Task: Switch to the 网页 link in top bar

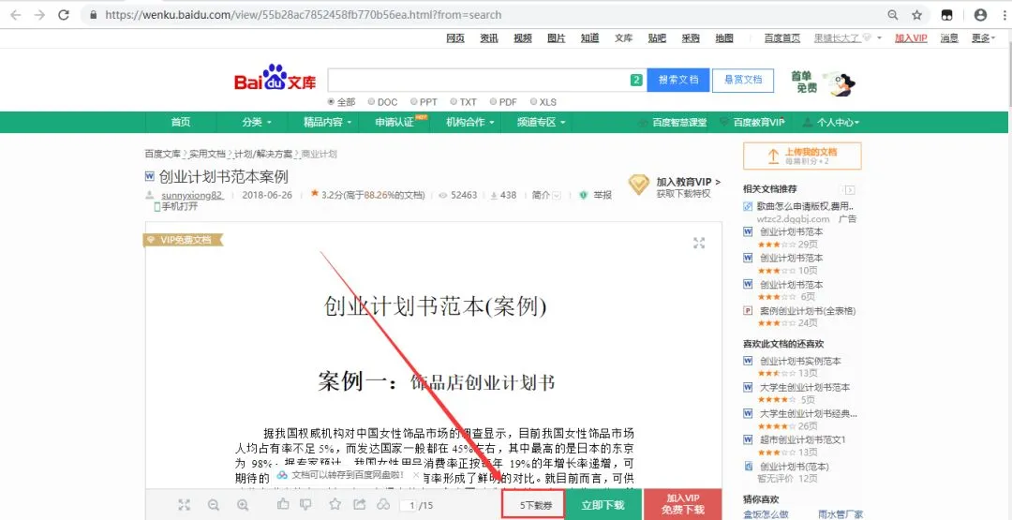Action: coord(455,38)
